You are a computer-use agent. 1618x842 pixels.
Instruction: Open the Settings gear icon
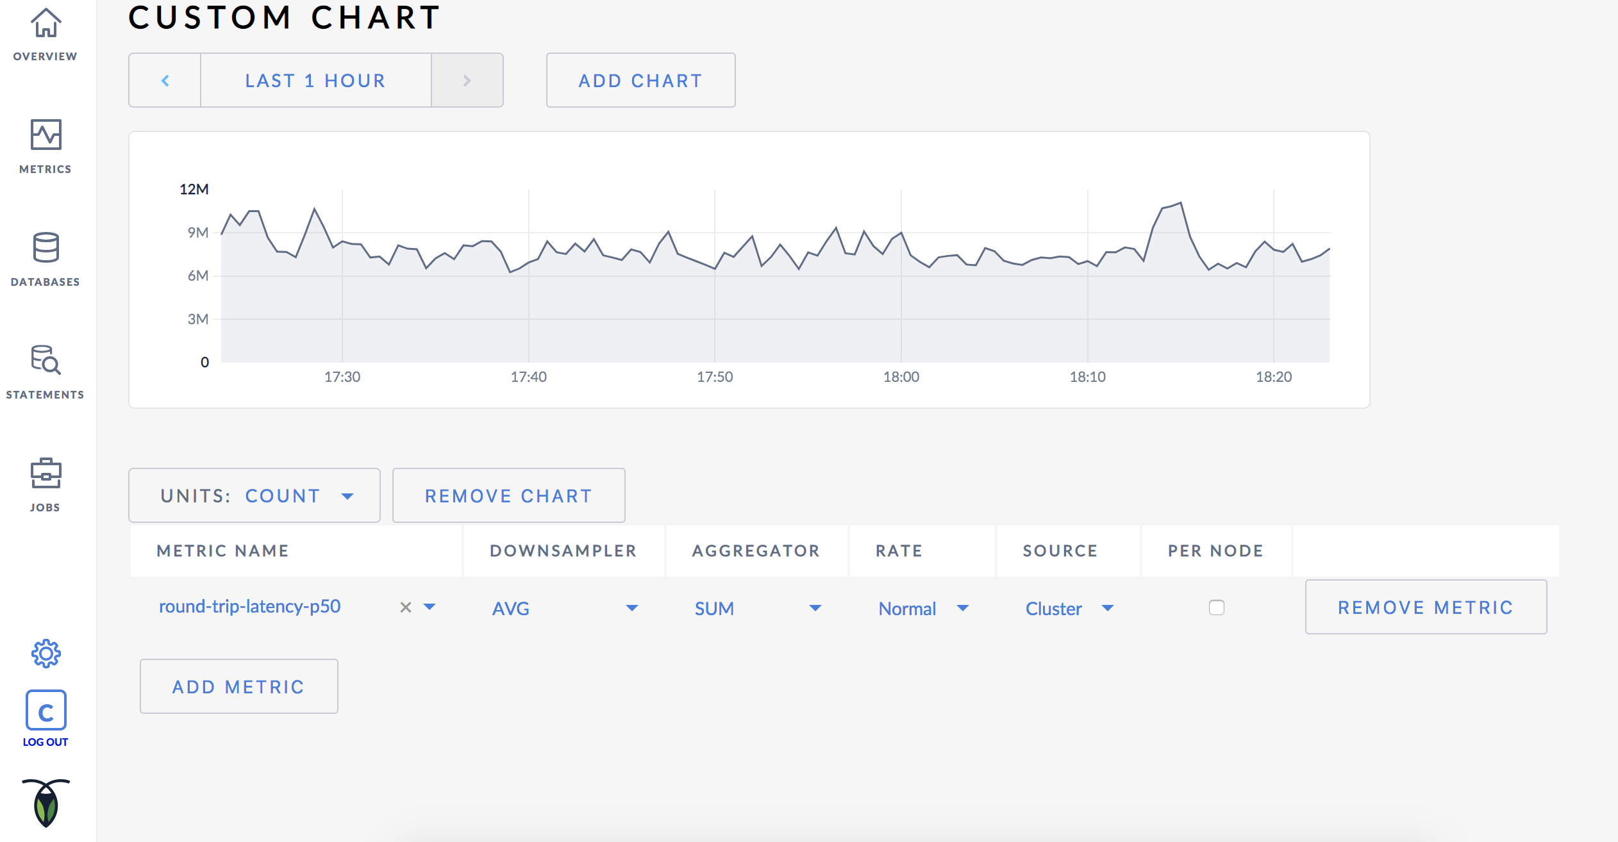point(45,654)
